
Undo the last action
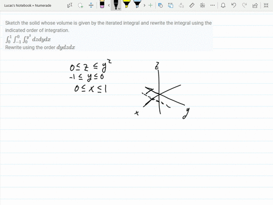[234, 5]
